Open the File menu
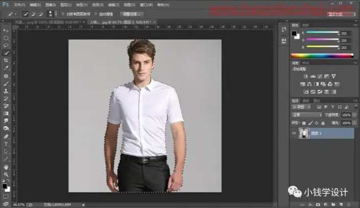 (19, 5)
